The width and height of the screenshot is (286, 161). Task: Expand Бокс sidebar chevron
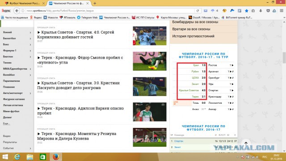coord(30,45)
